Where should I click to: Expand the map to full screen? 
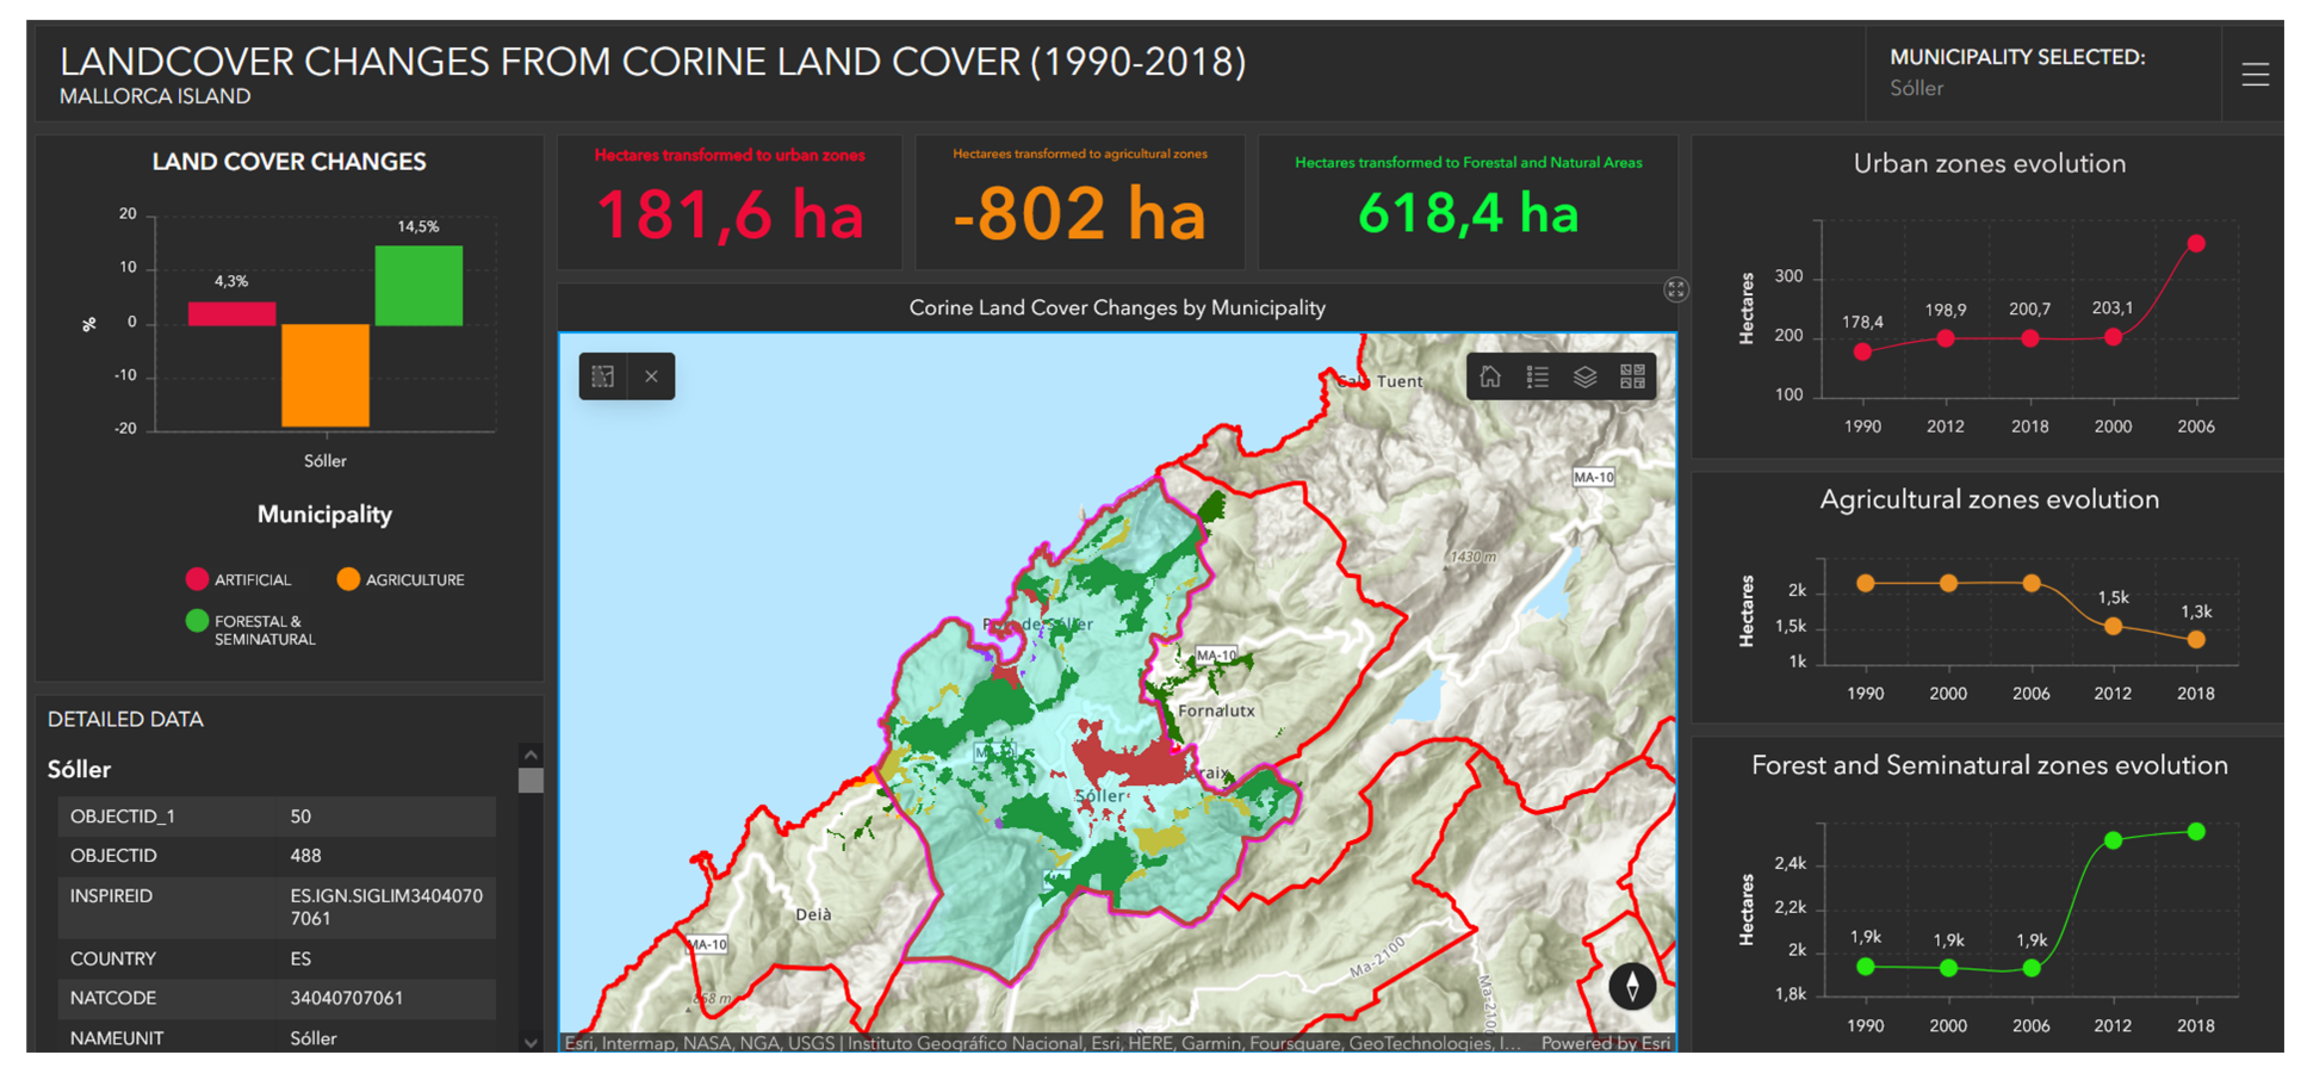point(1676,289)
